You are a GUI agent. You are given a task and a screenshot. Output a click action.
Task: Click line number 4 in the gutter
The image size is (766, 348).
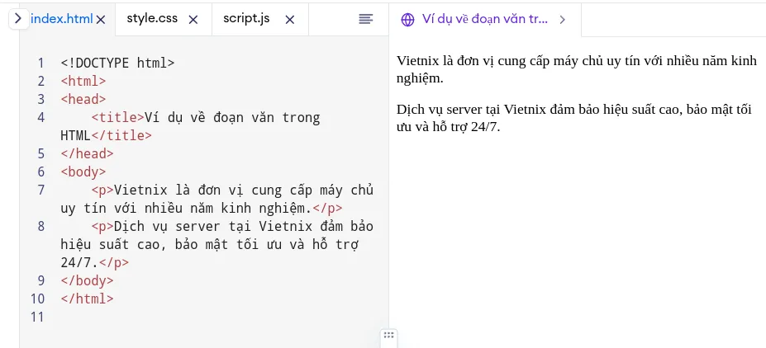tap(41, 117)
